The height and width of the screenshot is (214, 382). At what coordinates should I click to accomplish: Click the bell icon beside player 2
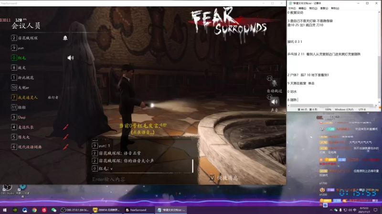click(x=65, y=38)
